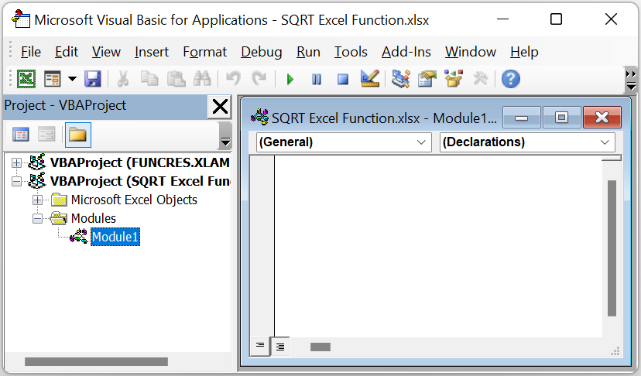Expand VBAProject (FUNCRES.XLAM) node
The width and height of the screenshot is (641, 376).
point(16,162)
